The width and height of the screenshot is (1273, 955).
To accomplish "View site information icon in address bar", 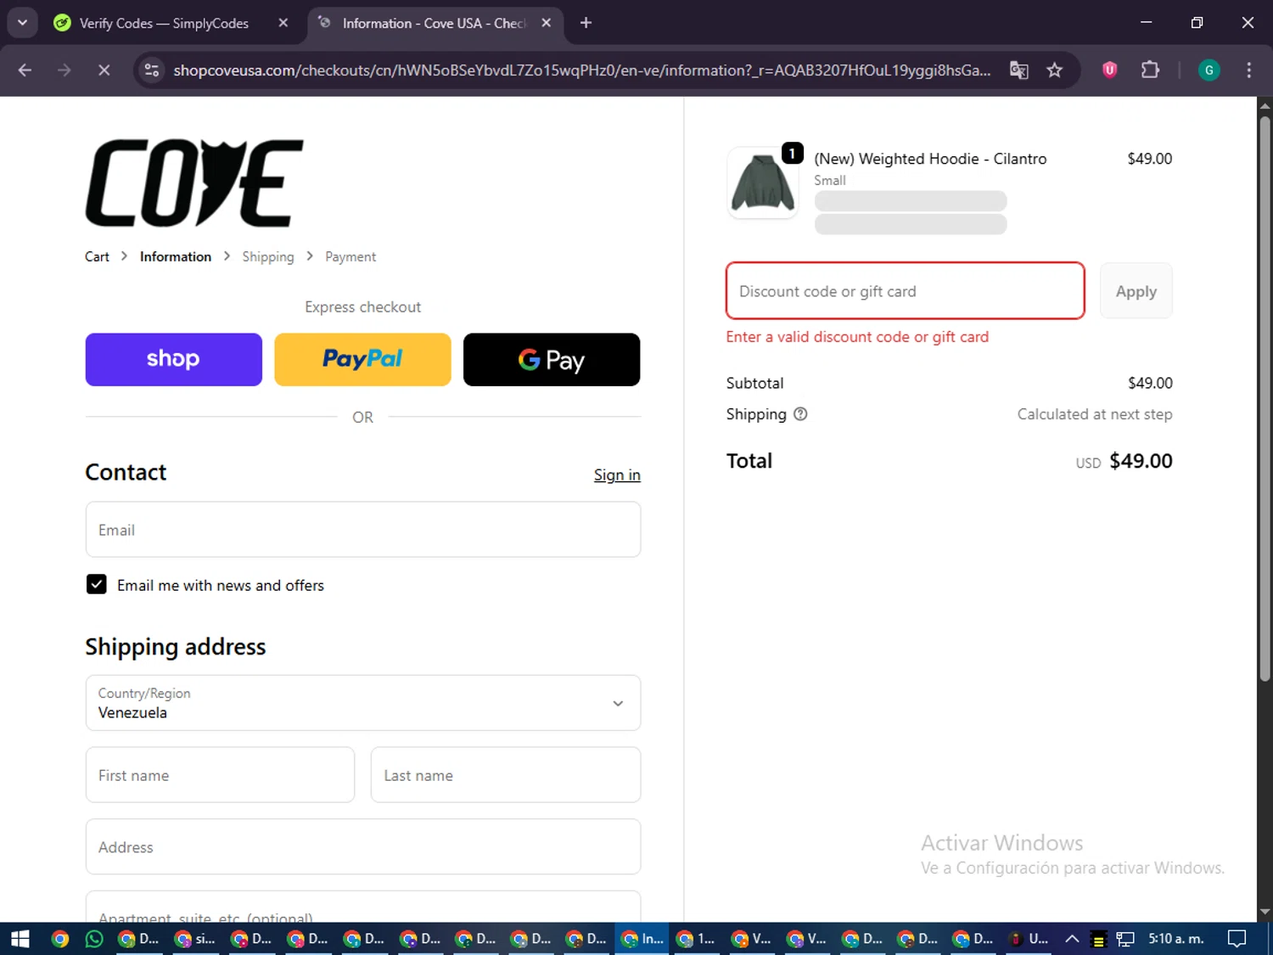I will [152, 70].
